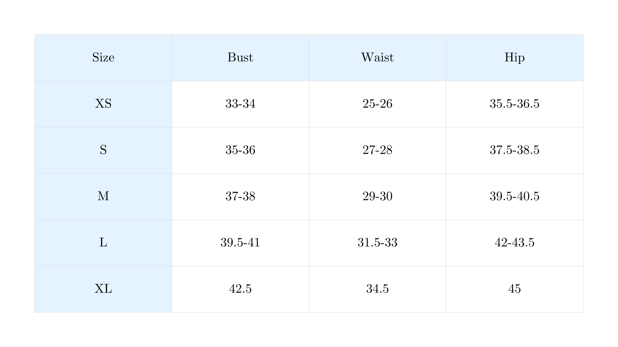
Task: Select the XL waist cell 34.5
Action: pos(377,289)
